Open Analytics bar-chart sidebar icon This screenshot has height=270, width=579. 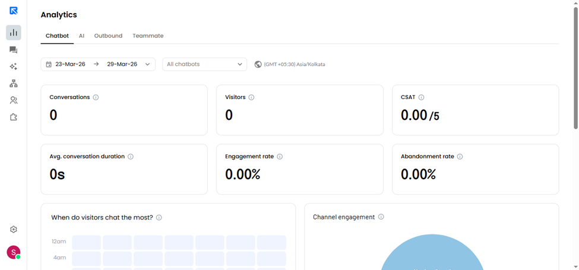[x=14, y=33]
